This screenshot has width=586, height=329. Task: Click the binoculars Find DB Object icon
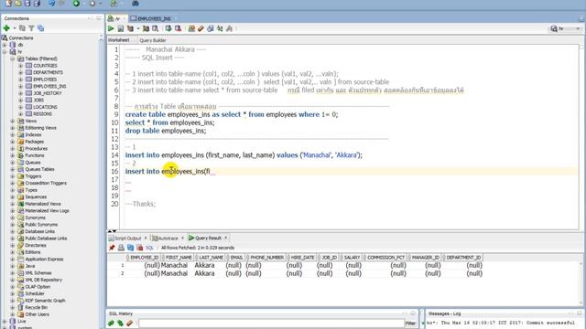click(136, 4)
